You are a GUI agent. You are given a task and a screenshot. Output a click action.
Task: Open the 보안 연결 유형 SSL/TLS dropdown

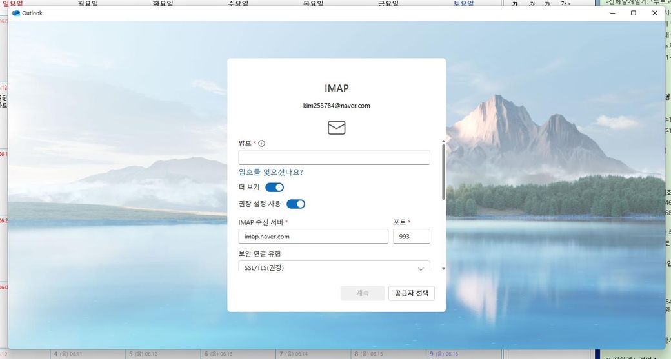(334, 268)
